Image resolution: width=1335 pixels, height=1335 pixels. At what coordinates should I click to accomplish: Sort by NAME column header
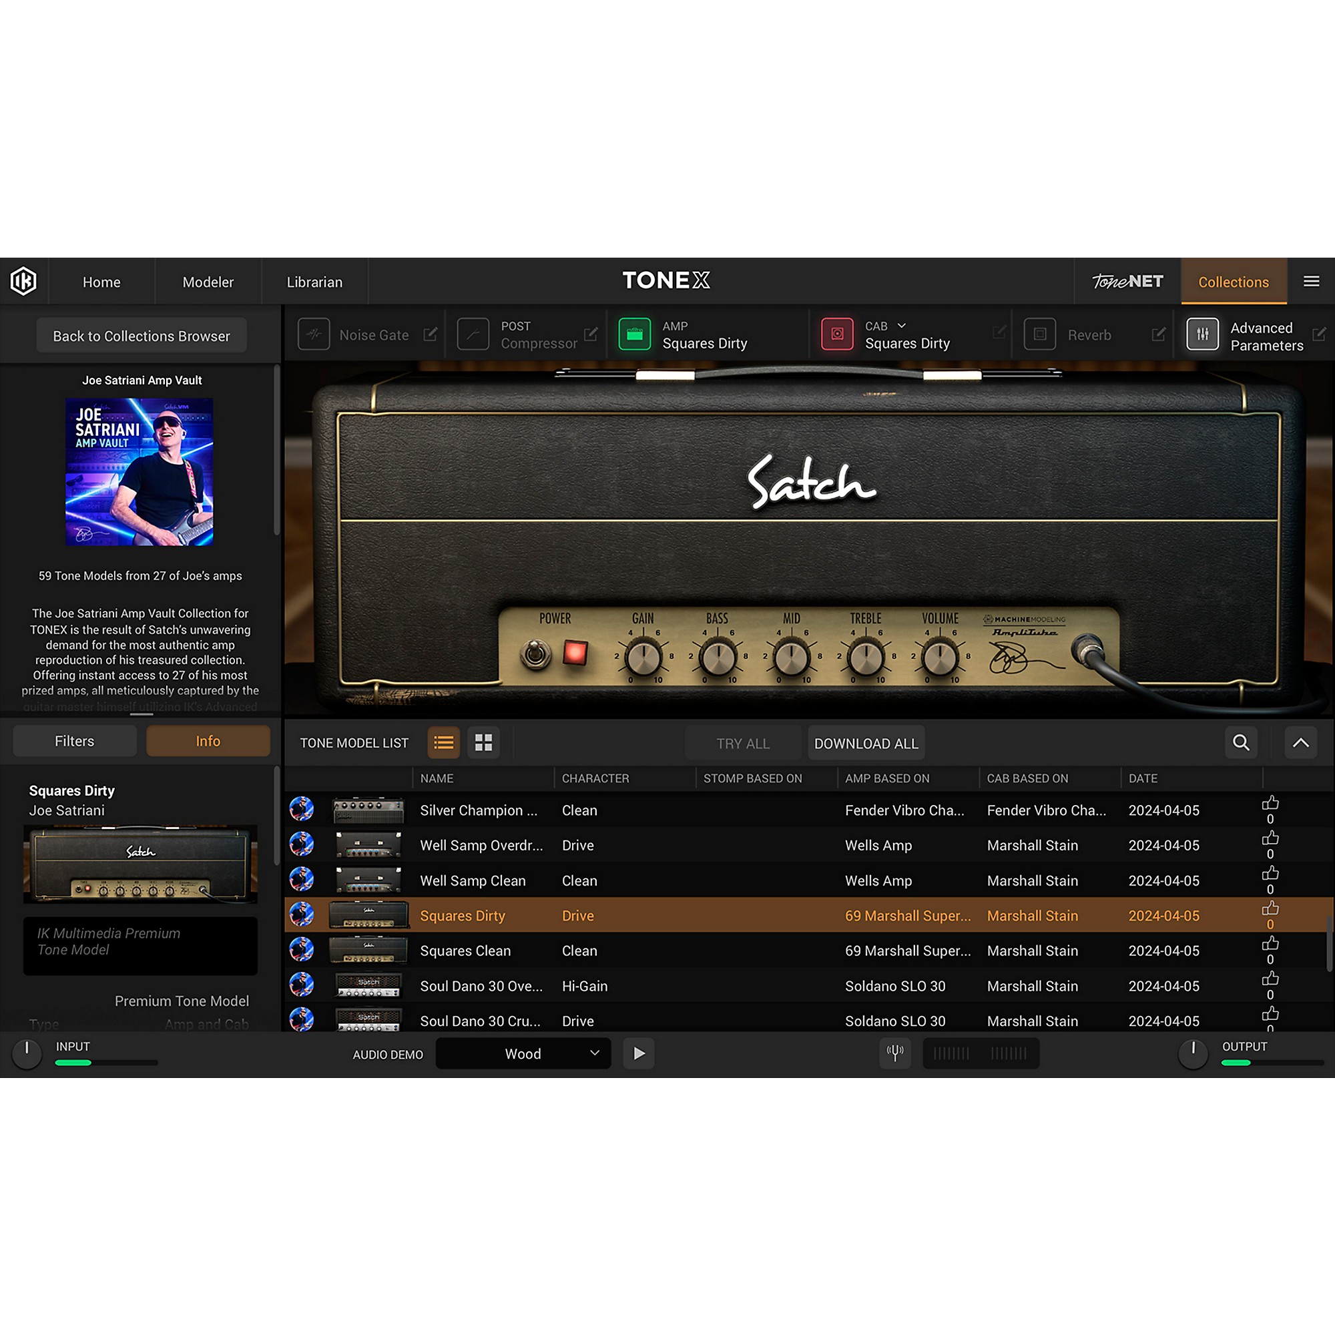click(x=437, y=778)
